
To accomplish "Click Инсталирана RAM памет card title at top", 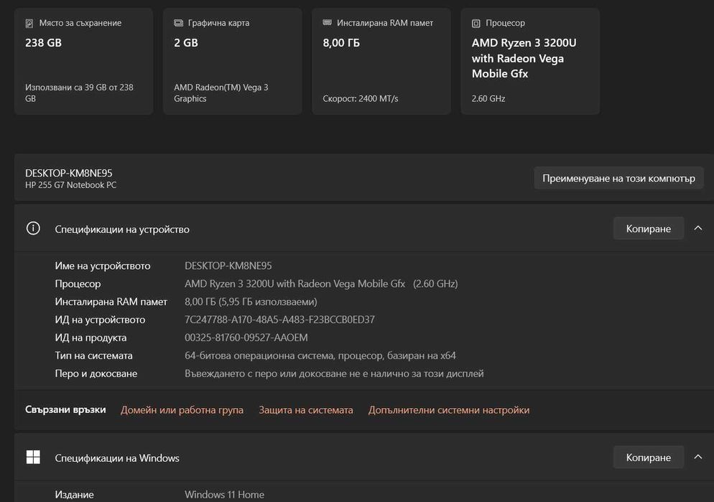I will [385, 23].
